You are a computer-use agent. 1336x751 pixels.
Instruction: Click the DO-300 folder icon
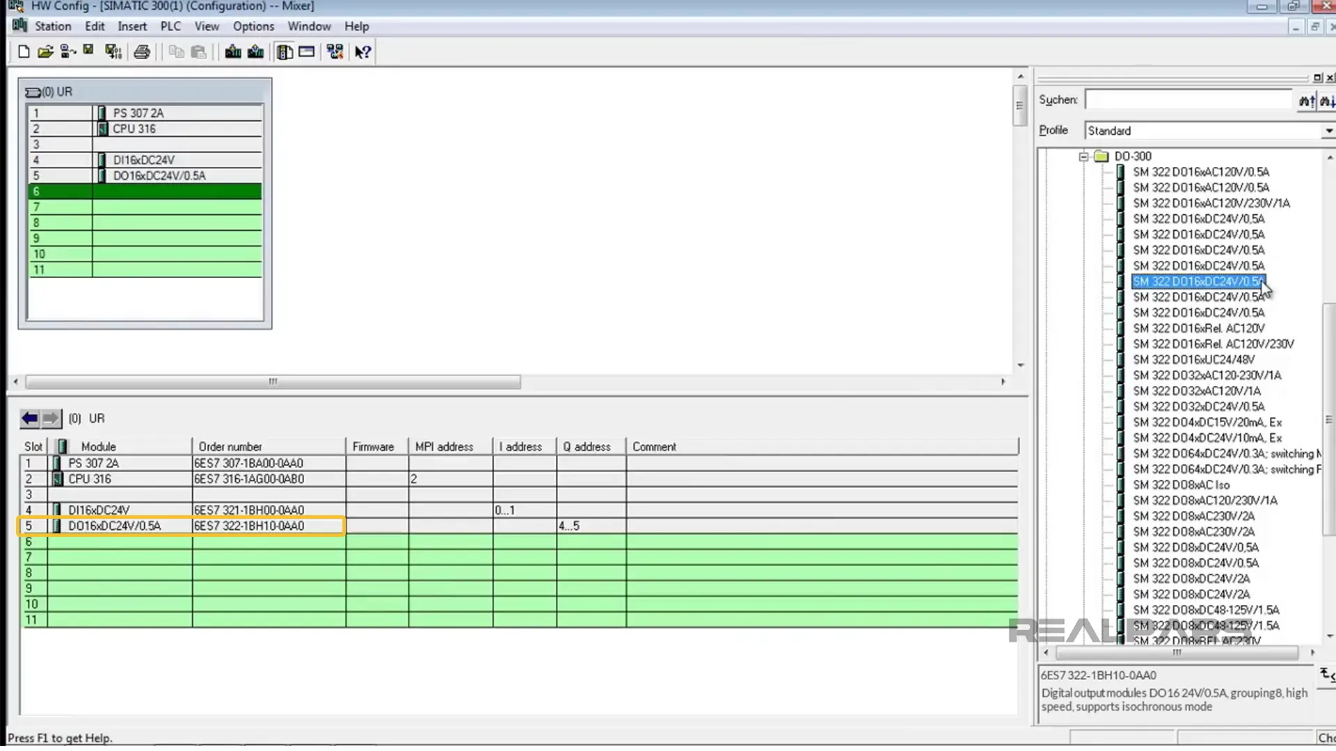pos(1101,156)
